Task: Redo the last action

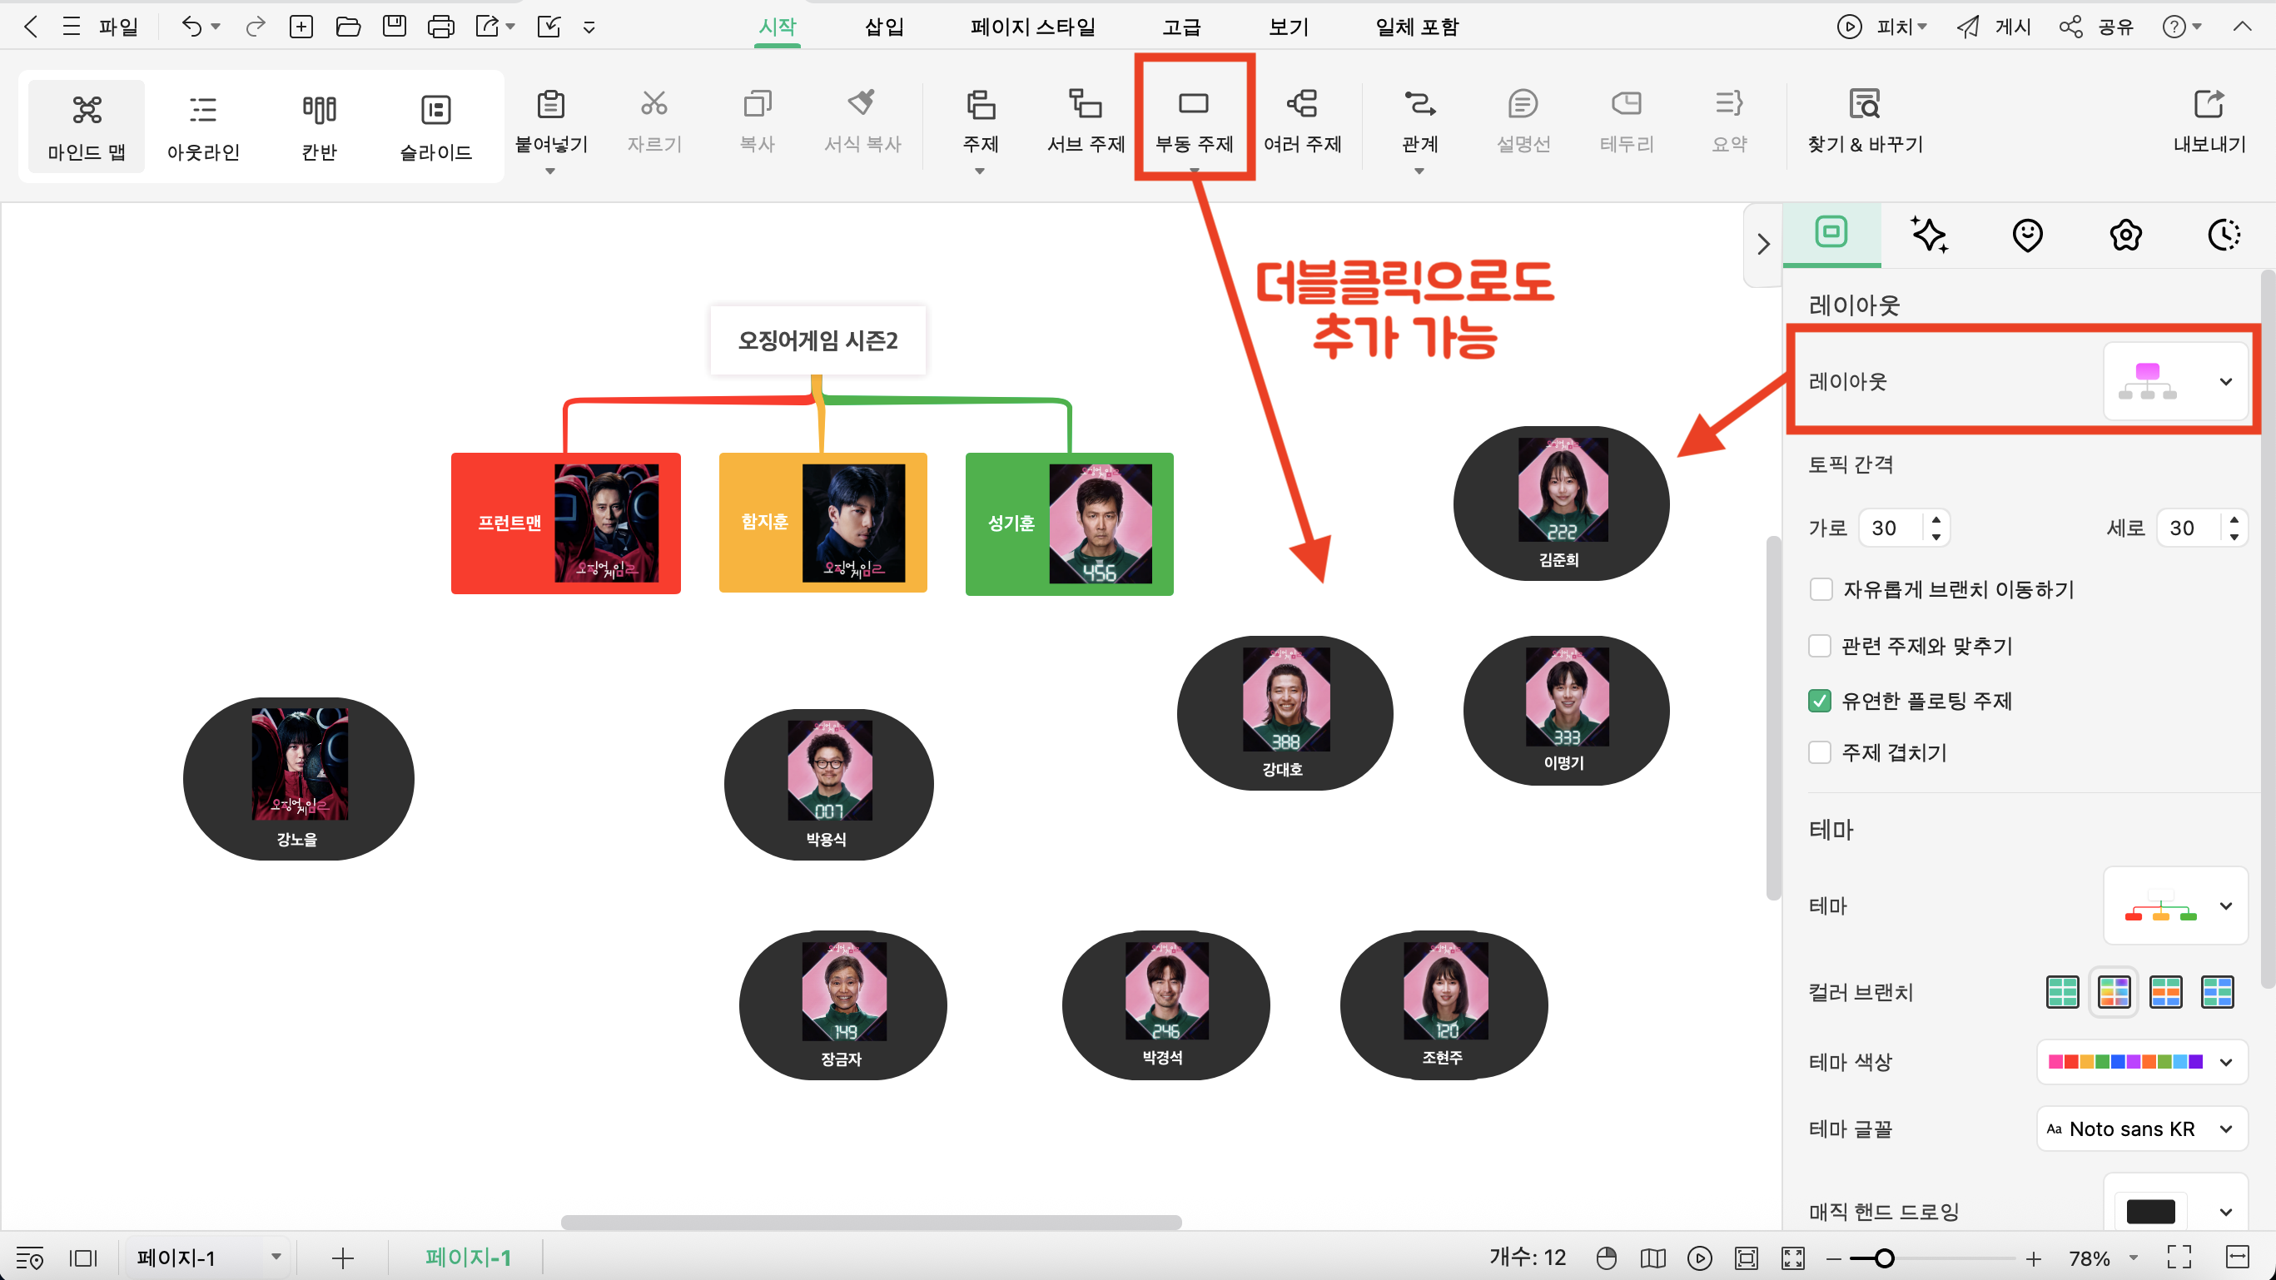Action: [x=256, y=27]
